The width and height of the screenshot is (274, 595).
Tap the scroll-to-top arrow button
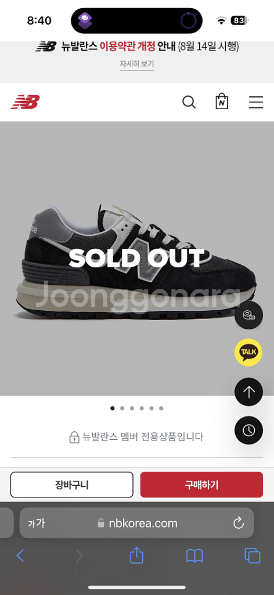click(248, 392)
